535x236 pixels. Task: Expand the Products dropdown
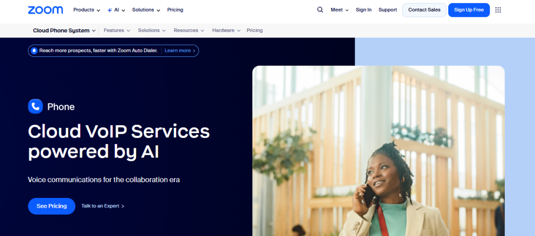87,10
